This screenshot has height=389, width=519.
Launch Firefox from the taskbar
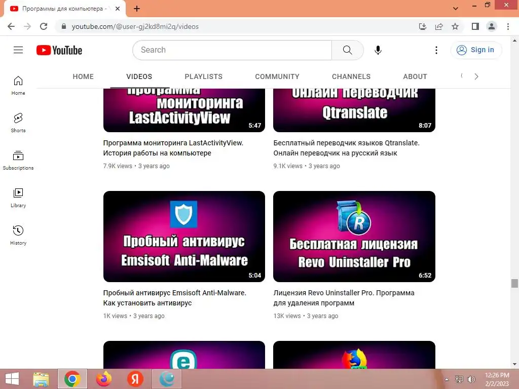tap(104, 379)
